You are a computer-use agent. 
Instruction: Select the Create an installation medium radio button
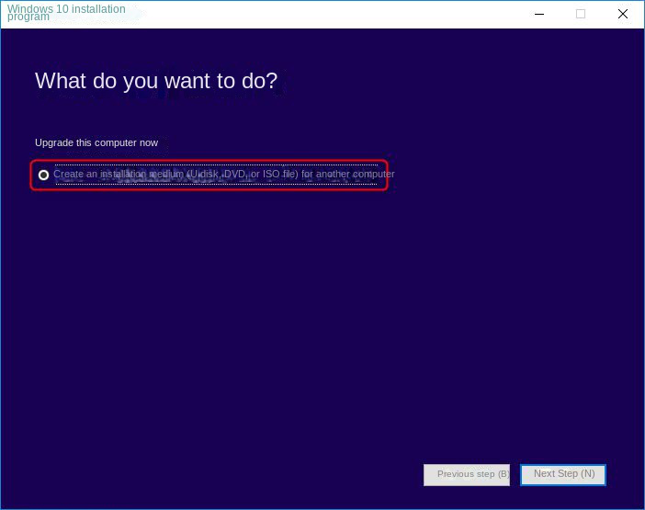pyautogui.click(x=43, y=175)
